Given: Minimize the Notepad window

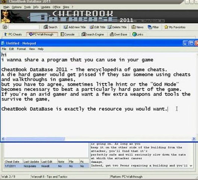Looking at the screenshot, I should [x=185, y=43].
